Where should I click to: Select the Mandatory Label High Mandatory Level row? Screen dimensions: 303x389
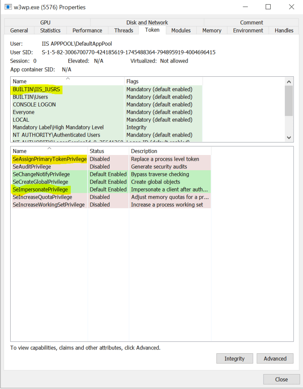(x=58, y=127)
